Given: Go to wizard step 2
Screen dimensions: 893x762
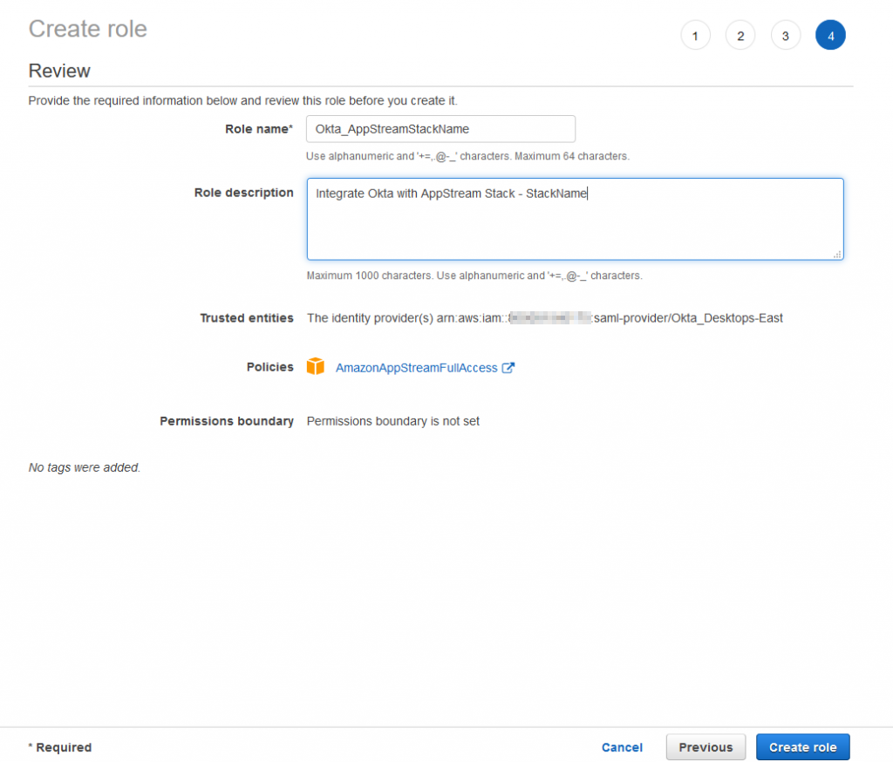Looking at the screenshot, I should coord(740,35).
